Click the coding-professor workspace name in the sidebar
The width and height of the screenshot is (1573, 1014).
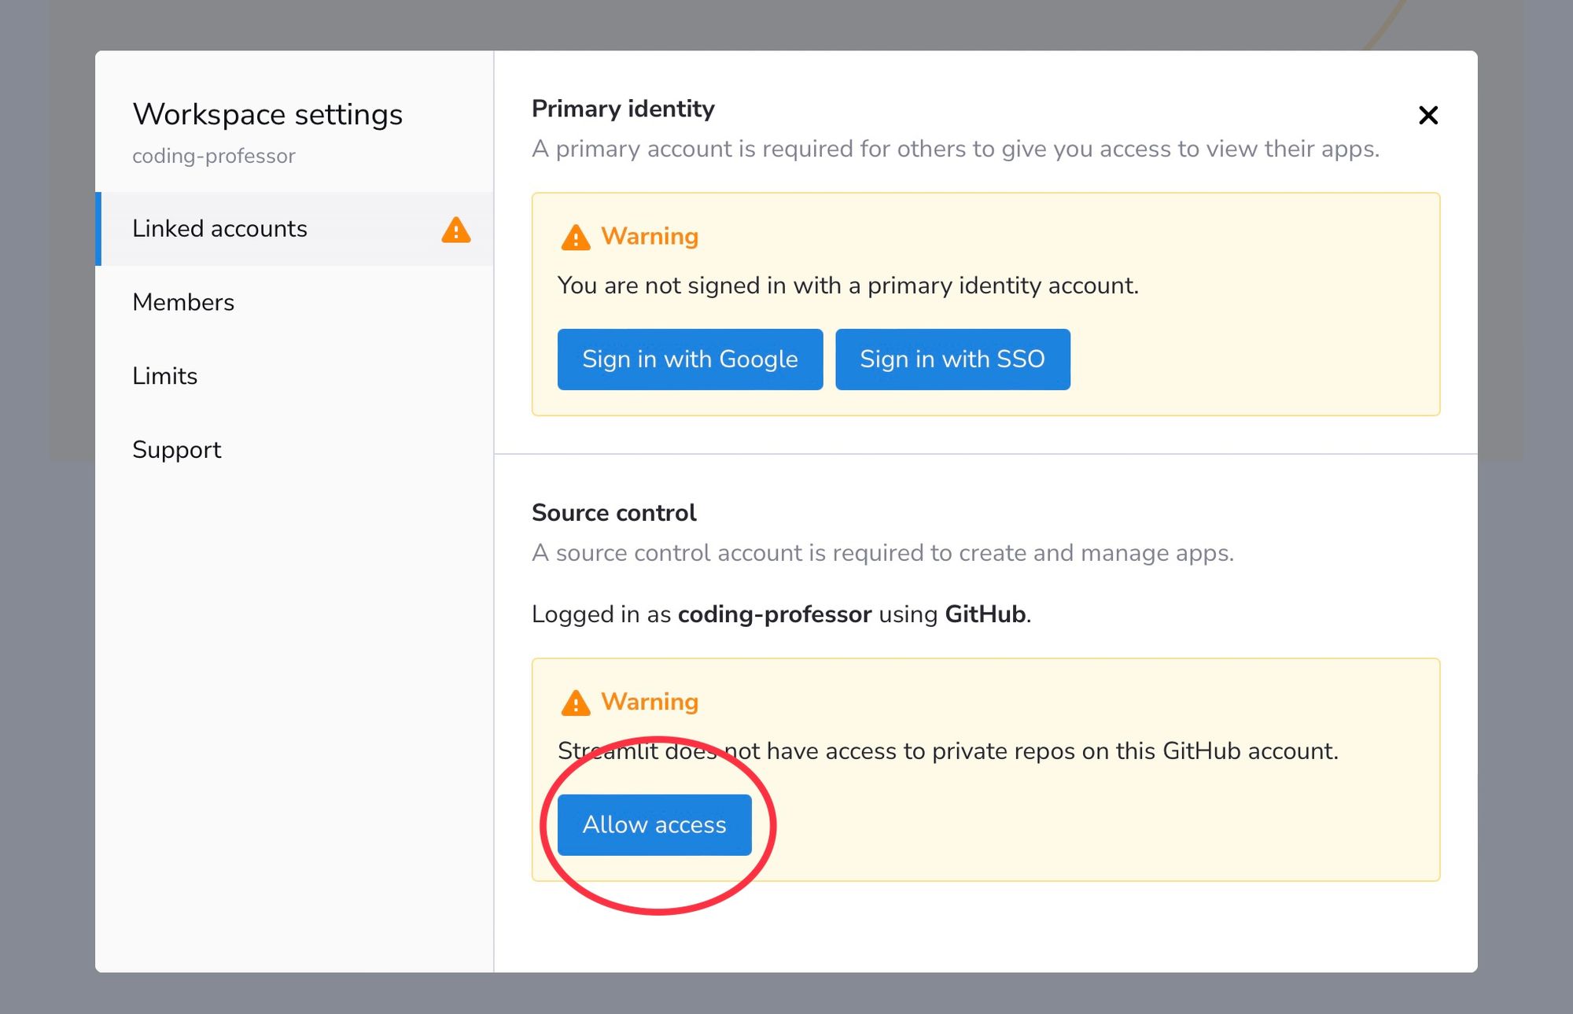(x=213, y=156)
